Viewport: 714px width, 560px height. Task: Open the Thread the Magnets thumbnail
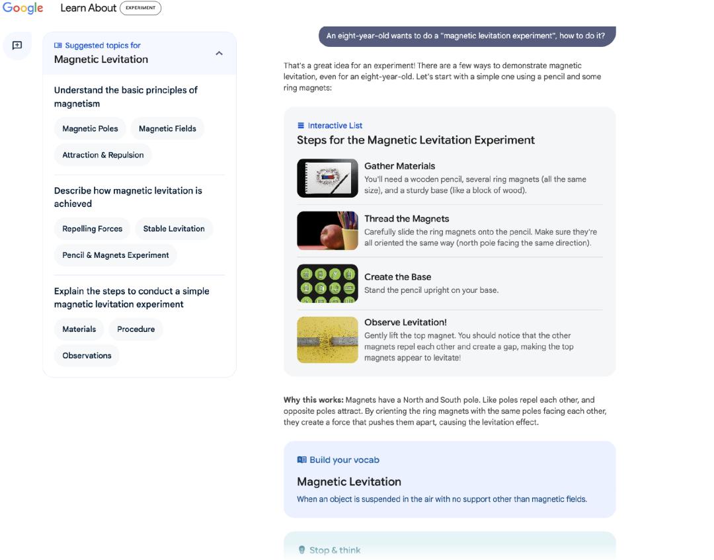click(327, 231)
